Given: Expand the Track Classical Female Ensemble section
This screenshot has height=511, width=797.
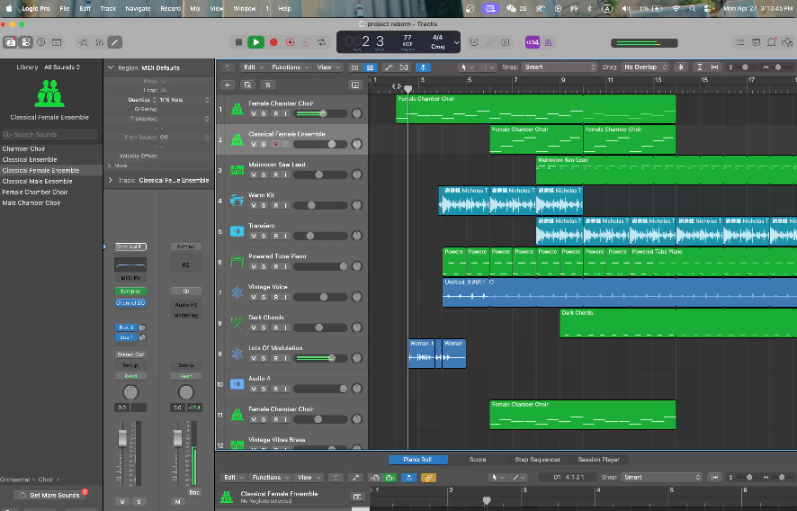Looking at the screenshot, I should (x=111, y=180).
